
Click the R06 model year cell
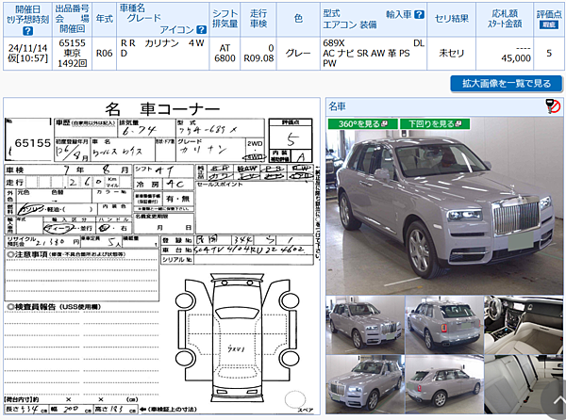click(105, 53)
